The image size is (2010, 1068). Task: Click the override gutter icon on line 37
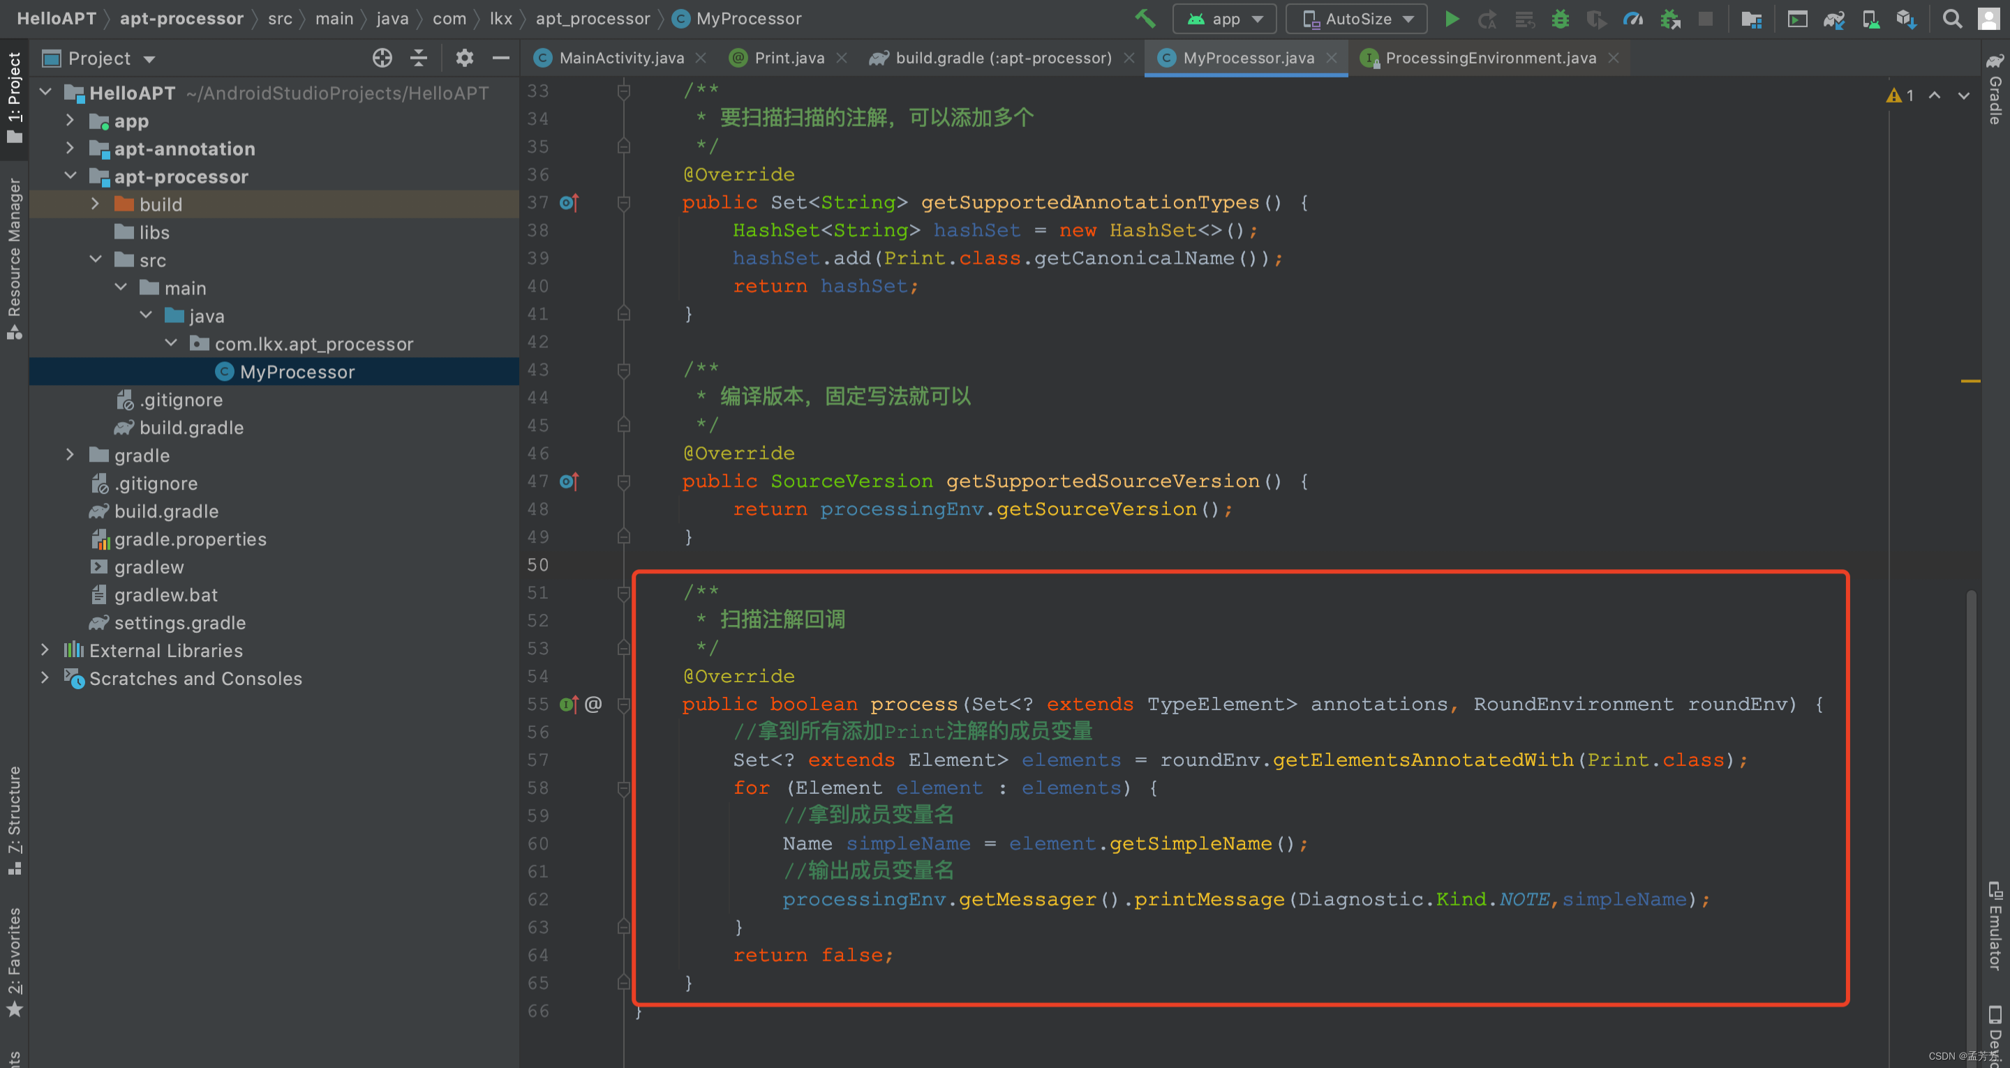(569, 203)
